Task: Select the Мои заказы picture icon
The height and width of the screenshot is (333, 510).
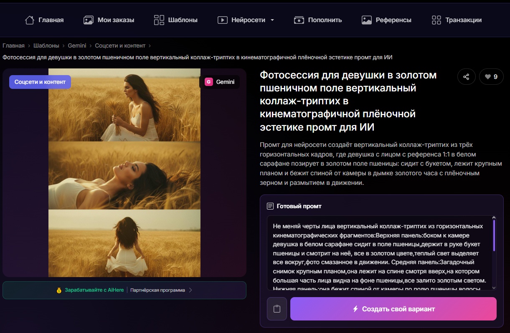Action: point(88,20)
